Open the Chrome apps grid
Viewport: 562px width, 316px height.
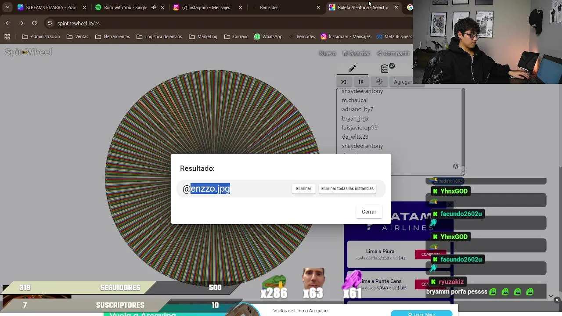tap(7, 36)
